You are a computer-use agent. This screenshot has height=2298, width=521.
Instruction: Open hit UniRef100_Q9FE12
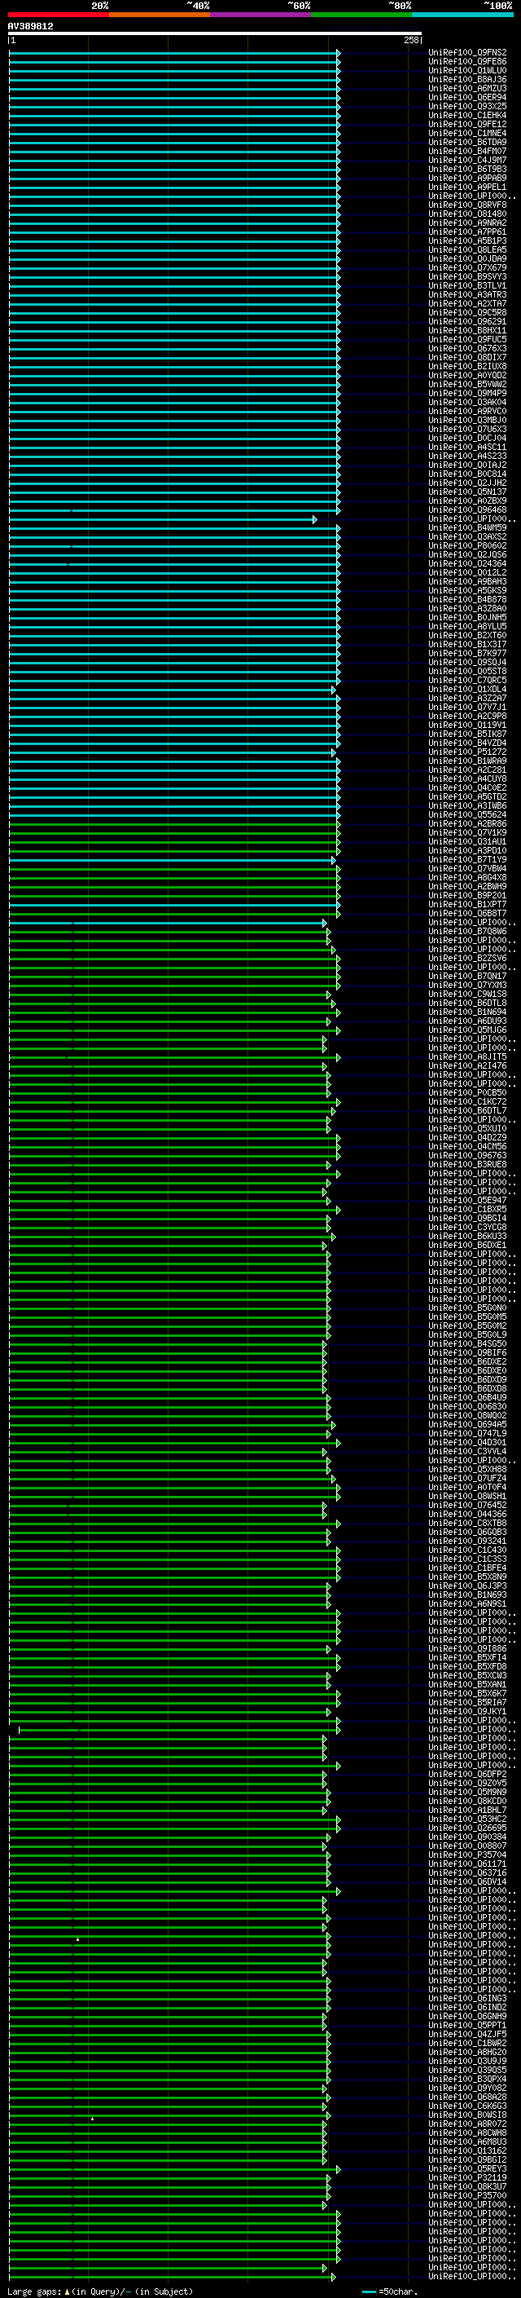(467, 124)
